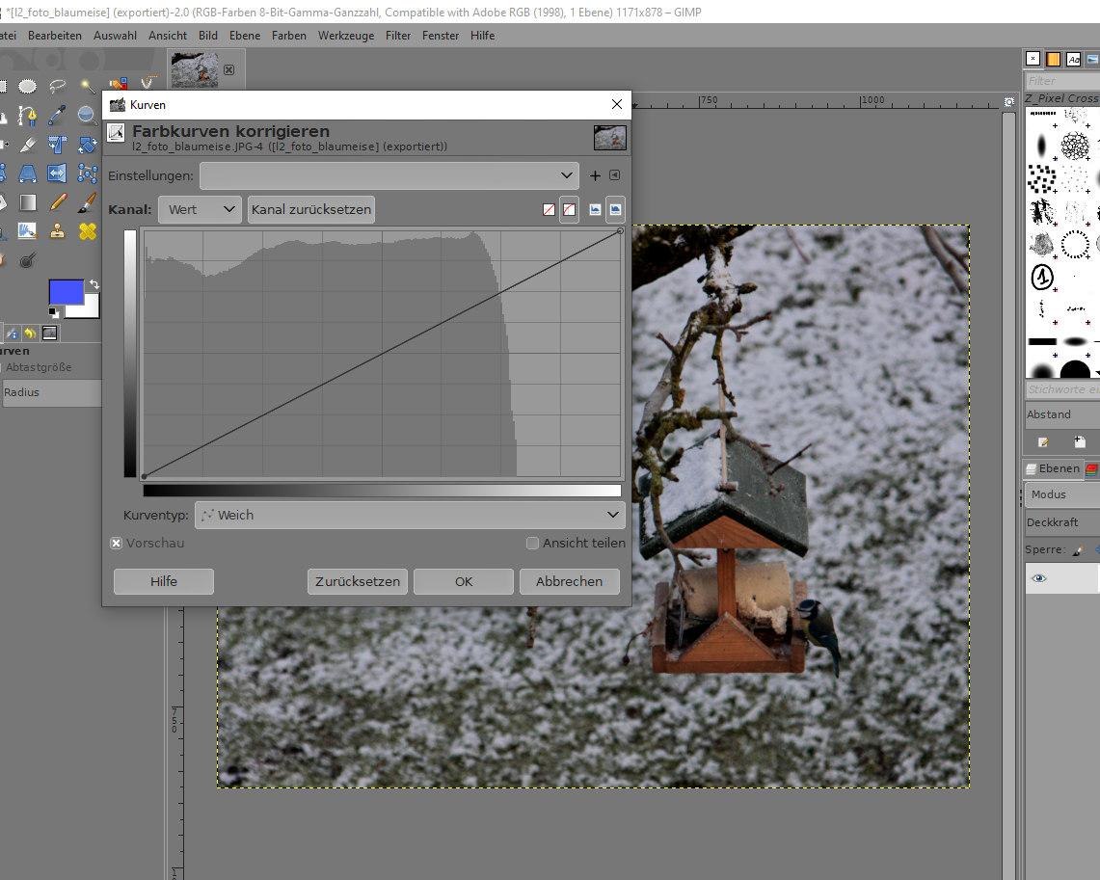Click the Kanal zurücksetzen button

[x=311, y=209]
